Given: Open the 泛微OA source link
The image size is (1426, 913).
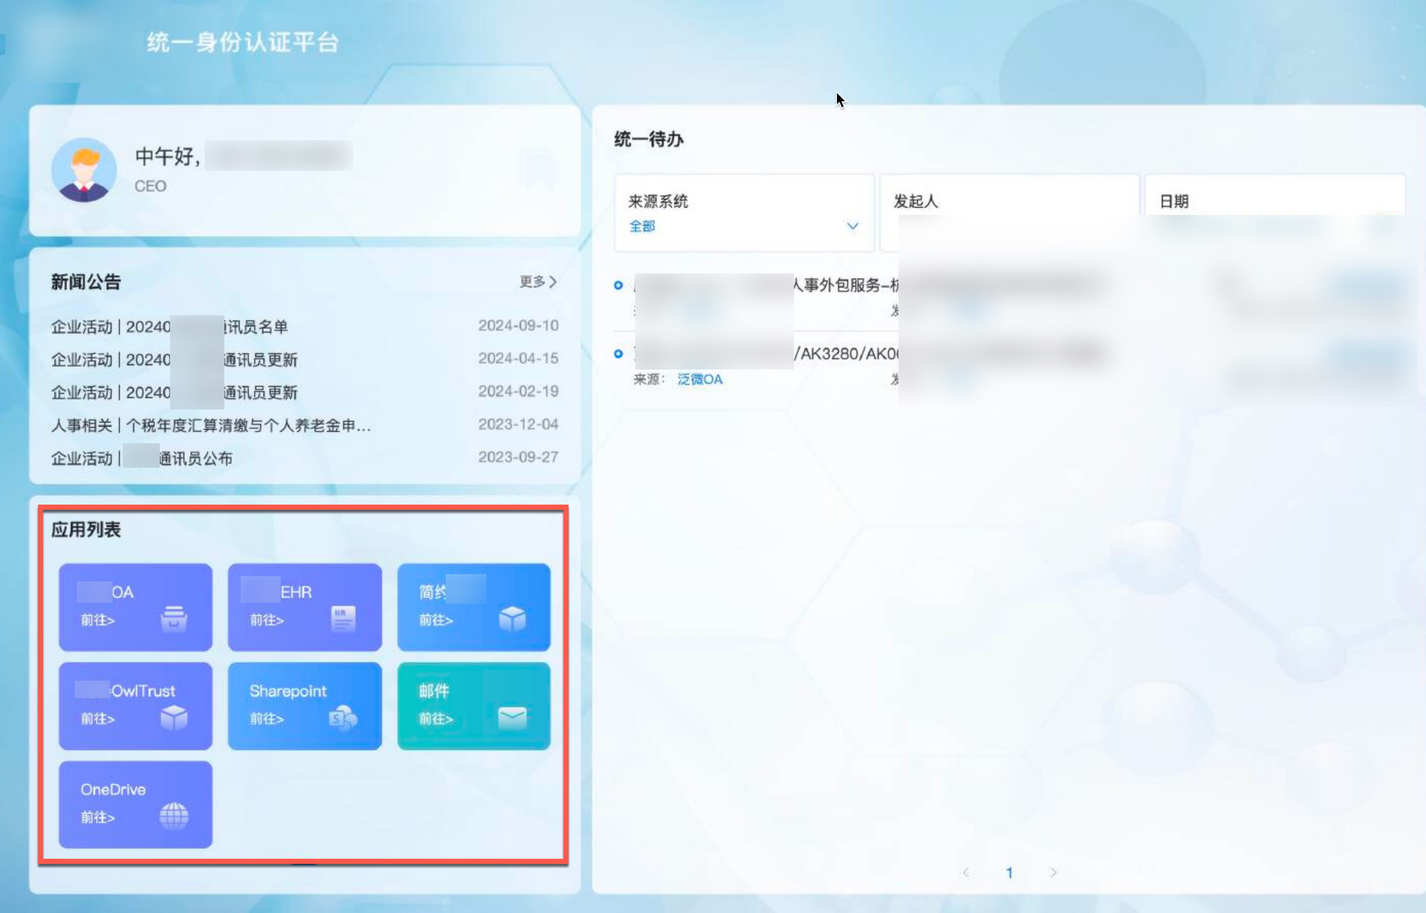Looking at the screenshot, I should click(x=699, y=379).
